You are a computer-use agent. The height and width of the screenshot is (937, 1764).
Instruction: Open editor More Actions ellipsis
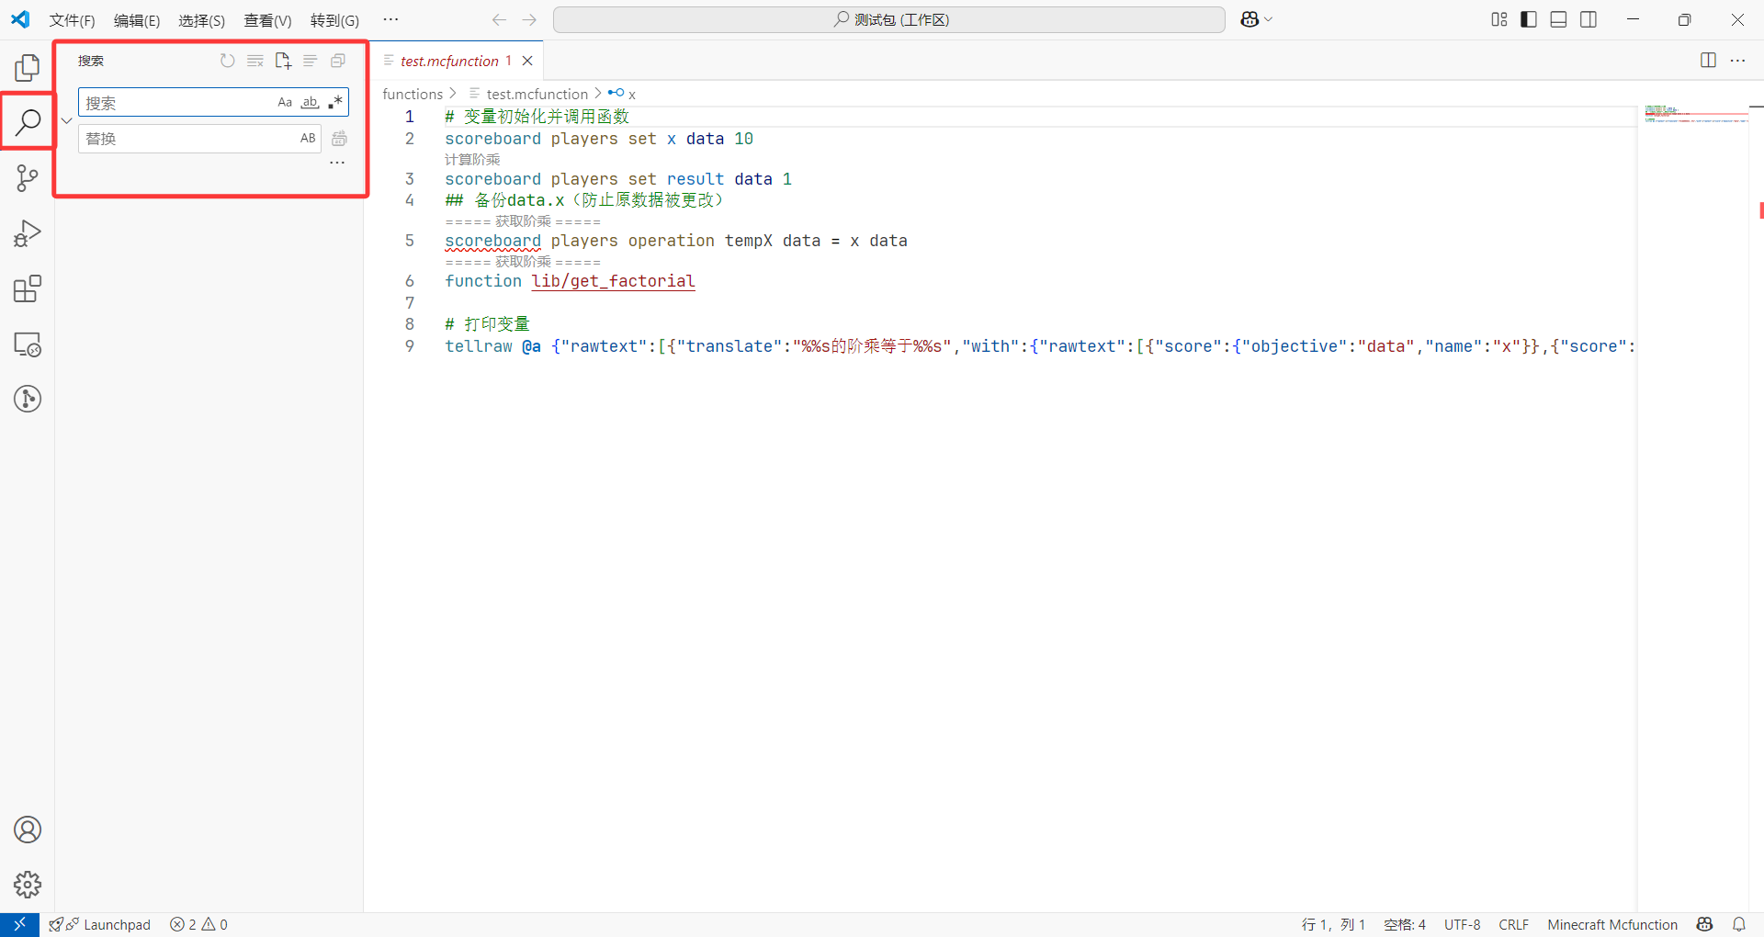click(1737, 61)
